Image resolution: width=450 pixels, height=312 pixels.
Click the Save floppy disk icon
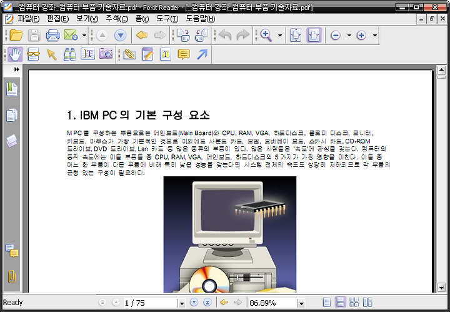34,35
